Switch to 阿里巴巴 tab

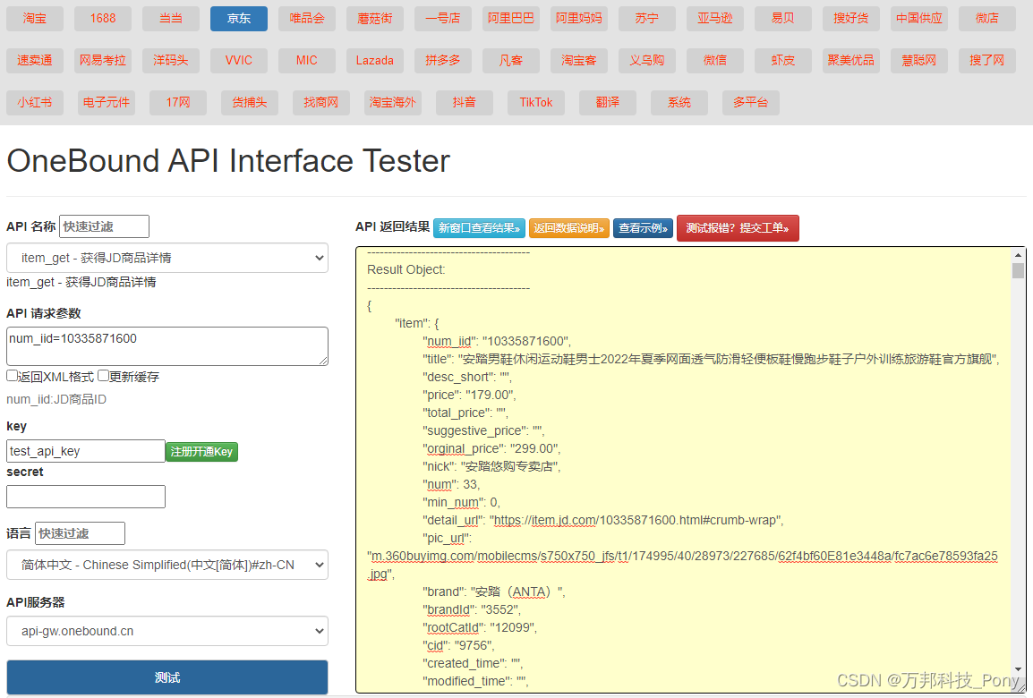510,19
